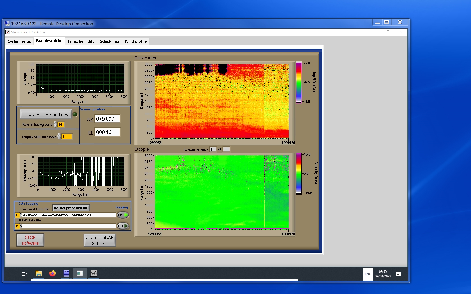Click the ENG language selector in taskbar
The height and width of the screenshot is (294, 471).
tap(368, 274)
